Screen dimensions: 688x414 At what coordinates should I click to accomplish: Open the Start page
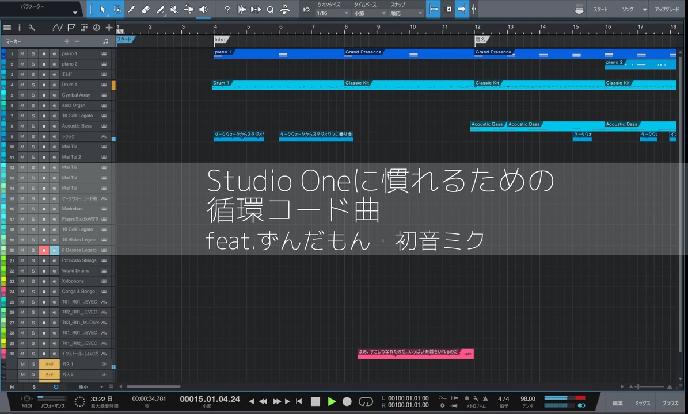tap(600, 9)
